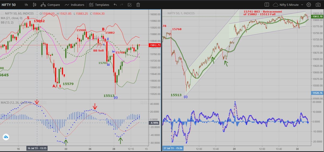Undo the last chart action
The height and width of the screenshot is (152, 324).
pos(115,5)
